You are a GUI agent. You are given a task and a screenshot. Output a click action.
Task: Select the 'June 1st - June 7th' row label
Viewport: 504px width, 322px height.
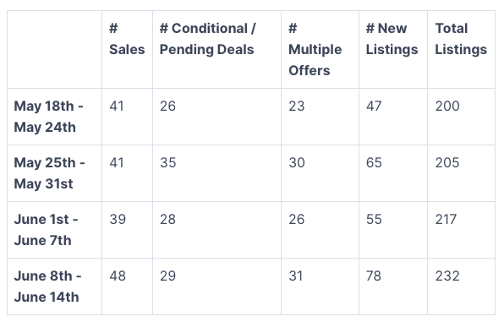click(x=46, y=230)
